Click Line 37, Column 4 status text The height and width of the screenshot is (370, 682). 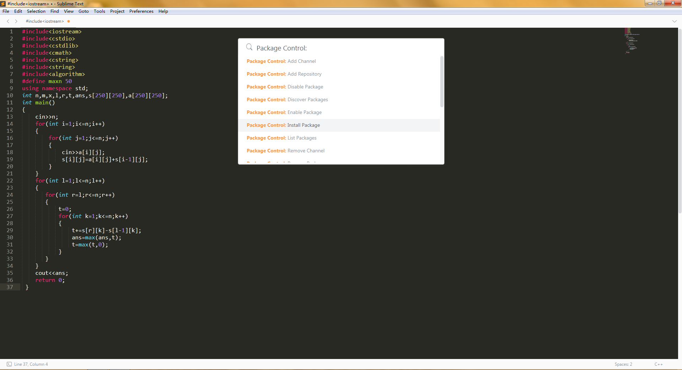31,364
